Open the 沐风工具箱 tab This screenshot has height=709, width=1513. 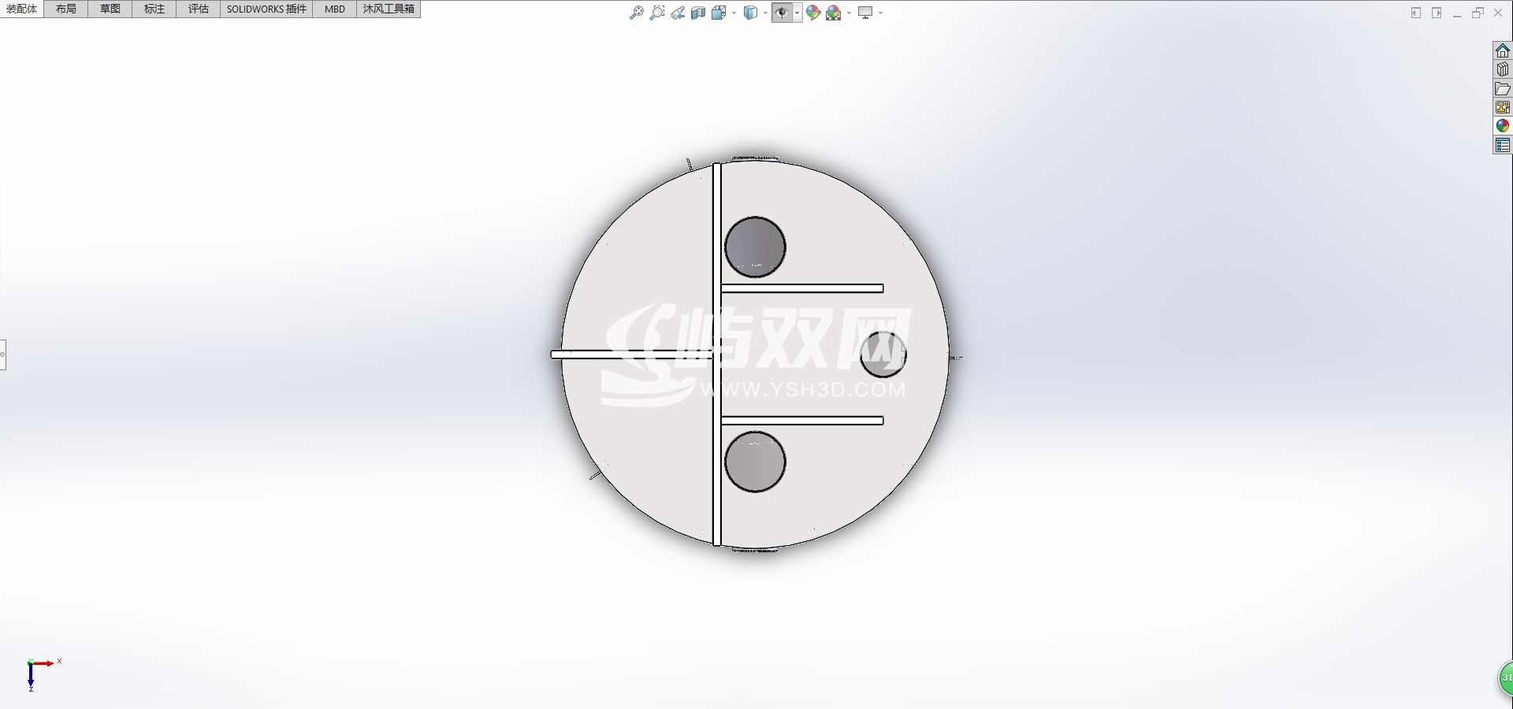[x=388, y=9]
